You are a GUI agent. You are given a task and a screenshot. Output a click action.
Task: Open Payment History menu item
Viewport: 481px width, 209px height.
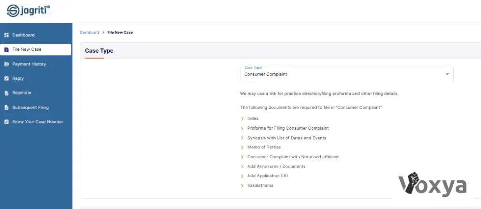[x=29, y=64]
